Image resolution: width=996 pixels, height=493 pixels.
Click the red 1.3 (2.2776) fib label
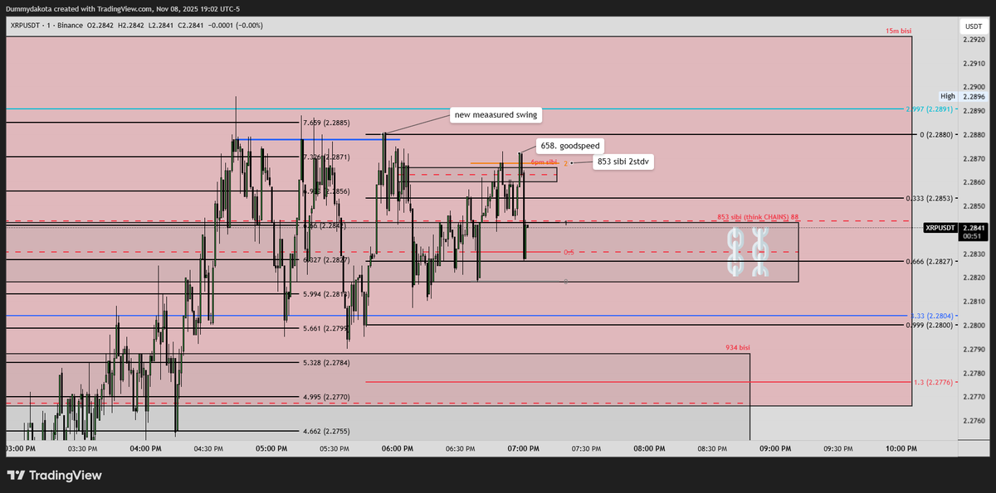[x=935, y=382]
